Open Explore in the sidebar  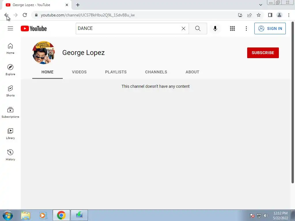(x=10, y=70)
